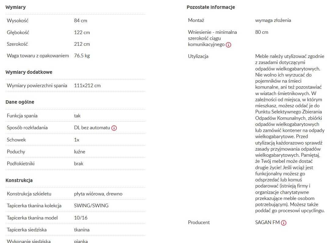Click the DL bez automatu value text
The width and height of the screenshot is (330, 243).
point(92,128)
